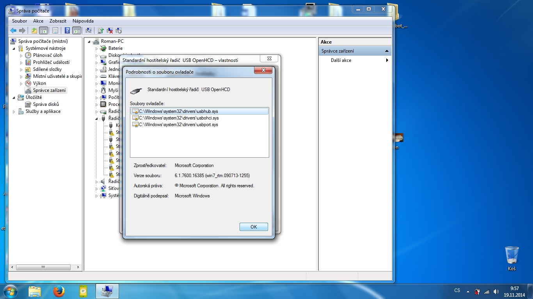Collapse the Systémové nástroje node
Screen dimensions: 533x299
pyautogui.click(x=14, y=48)
